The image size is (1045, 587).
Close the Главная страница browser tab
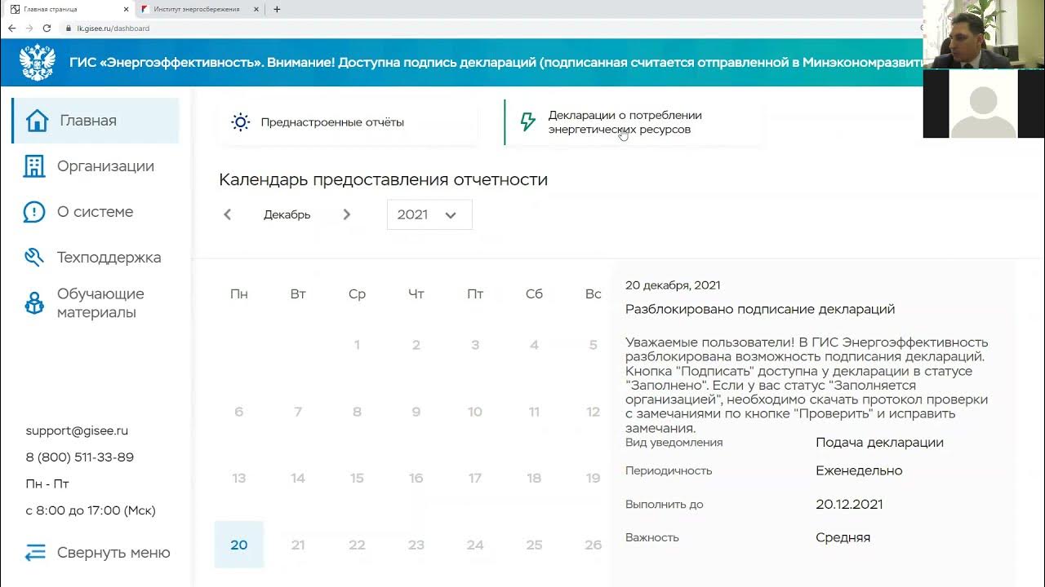point(126,9)
